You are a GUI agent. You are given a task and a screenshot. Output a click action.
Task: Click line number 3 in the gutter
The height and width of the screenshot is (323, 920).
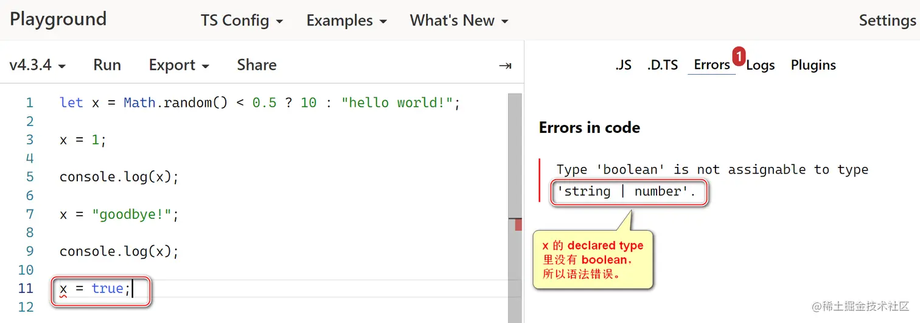(30, 140)
